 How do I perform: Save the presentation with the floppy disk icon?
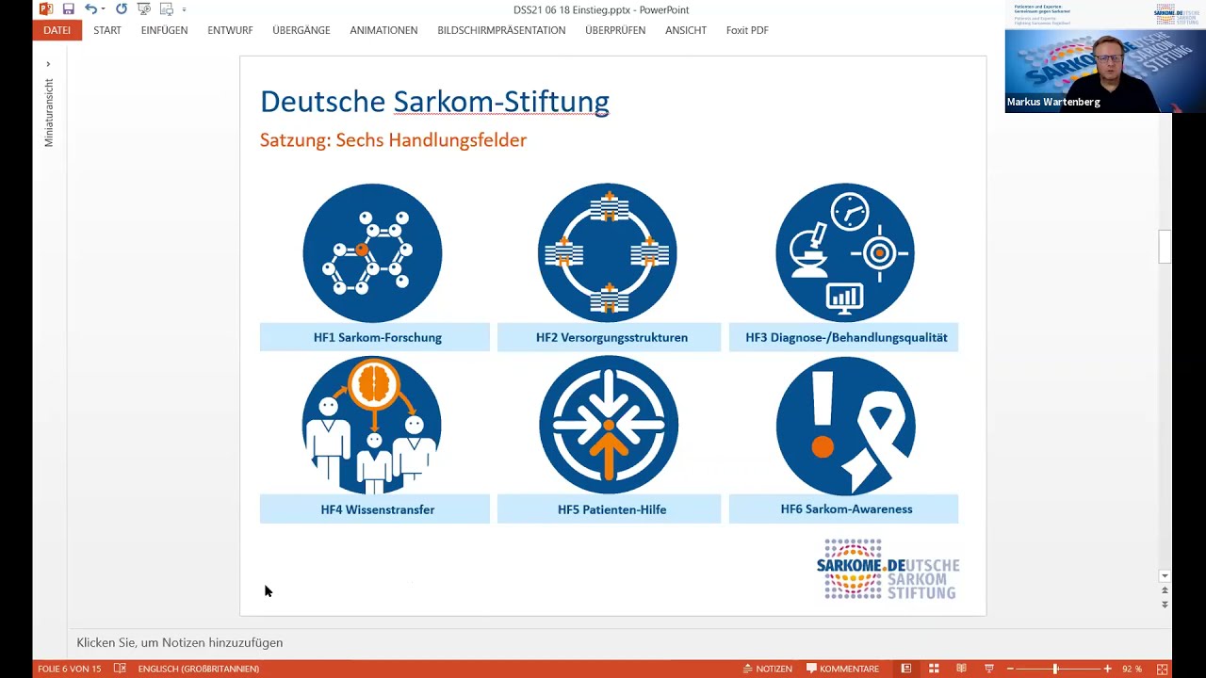[69, 9]
